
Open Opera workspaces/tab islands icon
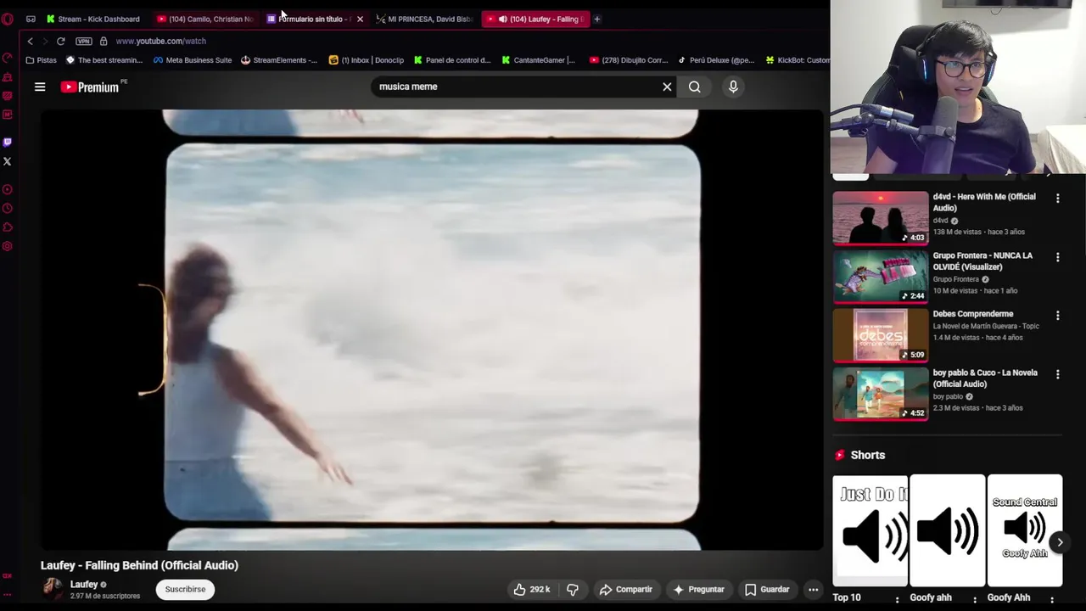31,19
